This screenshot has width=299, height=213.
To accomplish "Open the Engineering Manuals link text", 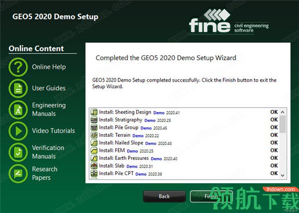I will [x=49, y=109].
